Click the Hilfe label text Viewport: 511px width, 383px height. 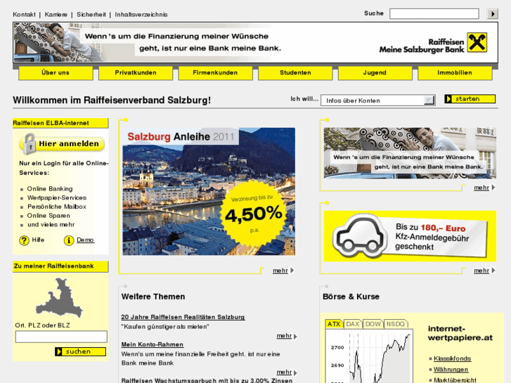[x=38, y=240]
